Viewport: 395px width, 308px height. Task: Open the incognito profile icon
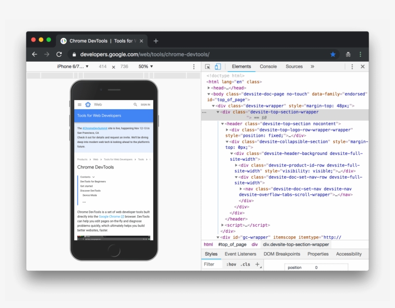(x=348, y=54)
